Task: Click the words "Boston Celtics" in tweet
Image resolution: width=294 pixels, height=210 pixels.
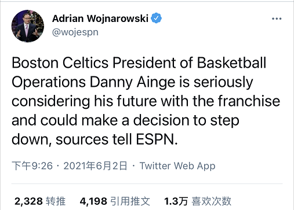Action: (x=60, y=62)
